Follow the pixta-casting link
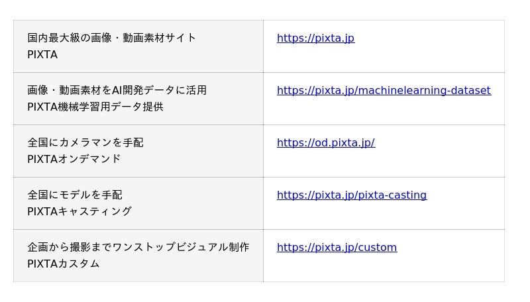This screenshot has height=302, width=530. pyautogui.click(x=351, y=195)
